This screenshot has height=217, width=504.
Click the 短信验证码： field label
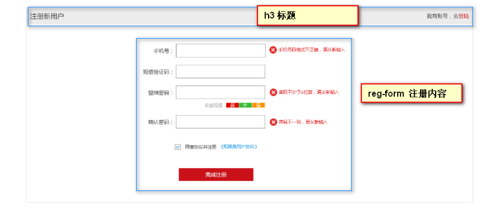pos(158,72)
